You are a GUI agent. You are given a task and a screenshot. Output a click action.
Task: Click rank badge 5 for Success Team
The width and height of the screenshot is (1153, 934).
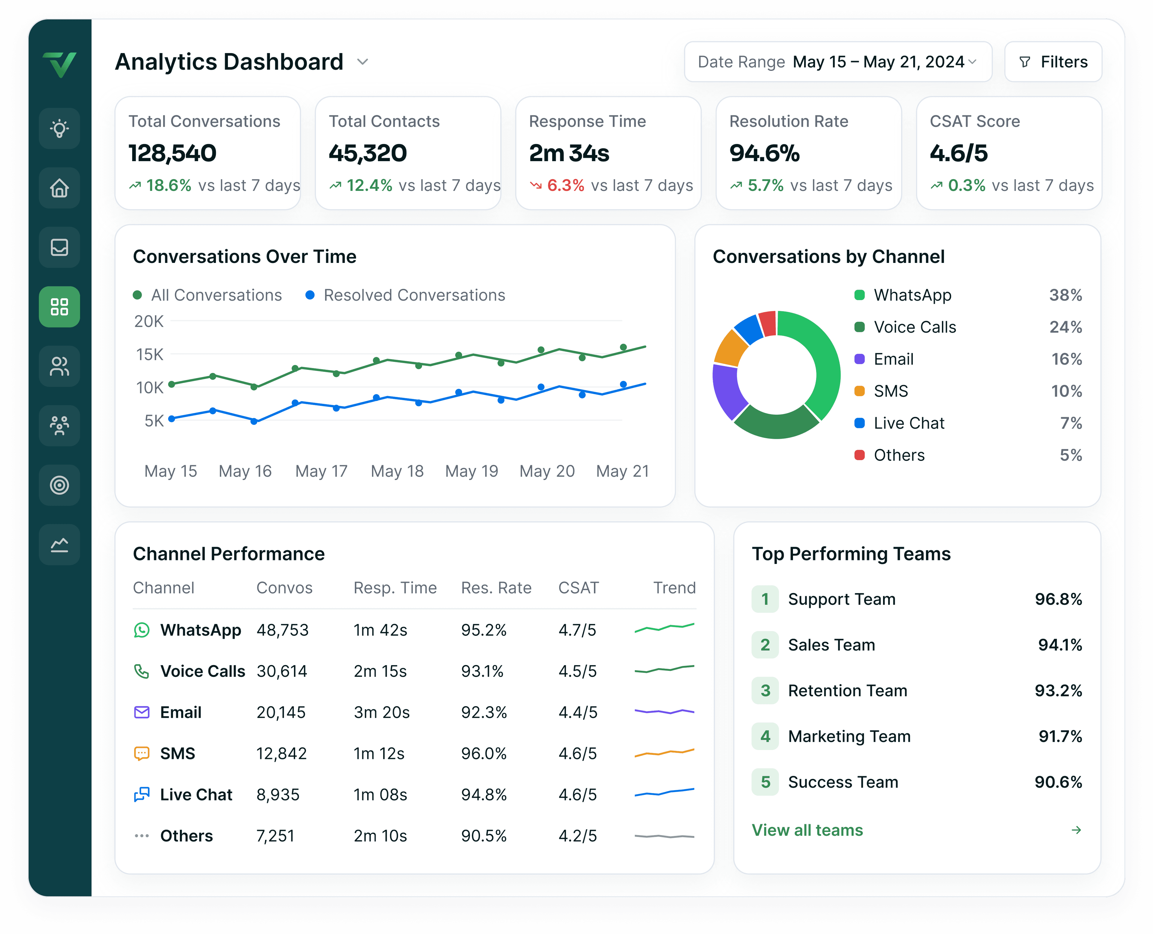pyautogui.click(x=765, y=782)
